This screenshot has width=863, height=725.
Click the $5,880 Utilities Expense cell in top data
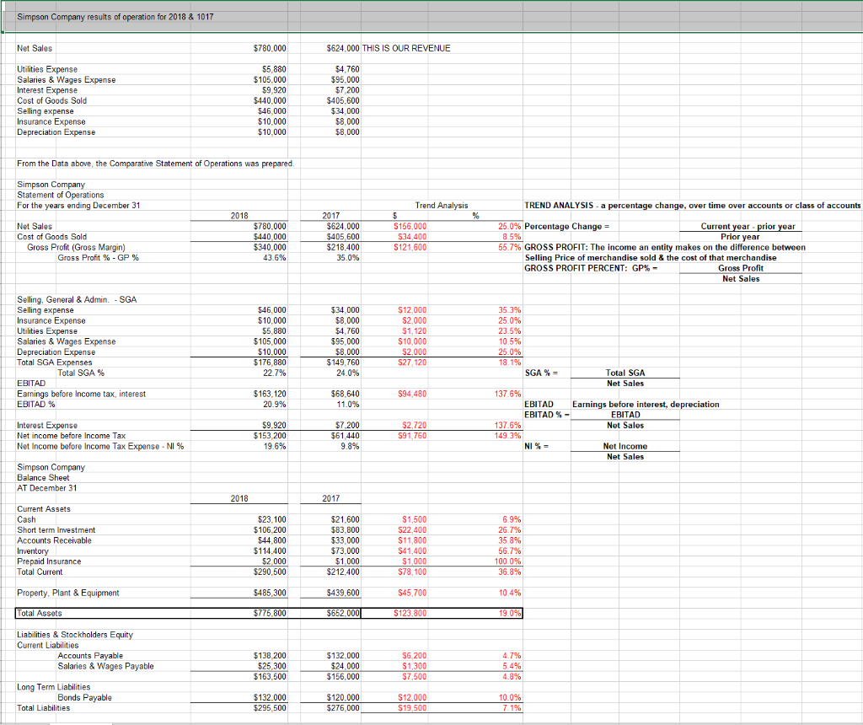274,69
